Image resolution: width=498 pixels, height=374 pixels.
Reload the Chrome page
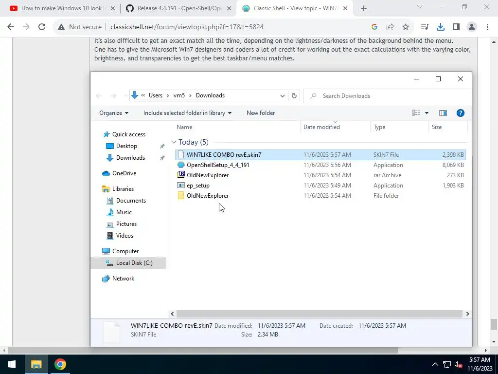click(42, 27)
